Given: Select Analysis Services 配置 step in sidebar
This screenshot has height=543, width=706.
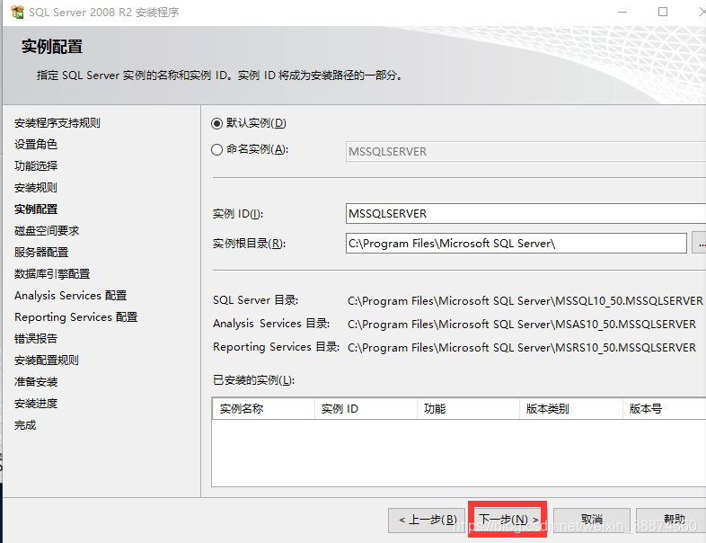Looking at the screenshot, I should (70, 296).
